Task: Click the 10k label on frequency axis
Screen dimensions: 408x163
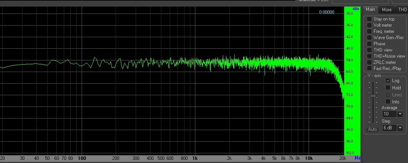Action: click(x=309, y=158)
